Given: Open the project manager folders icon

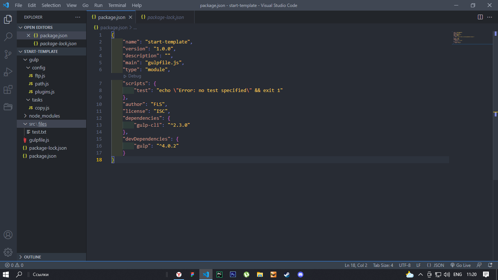Looking at the screenshot, I should (8, 107).
